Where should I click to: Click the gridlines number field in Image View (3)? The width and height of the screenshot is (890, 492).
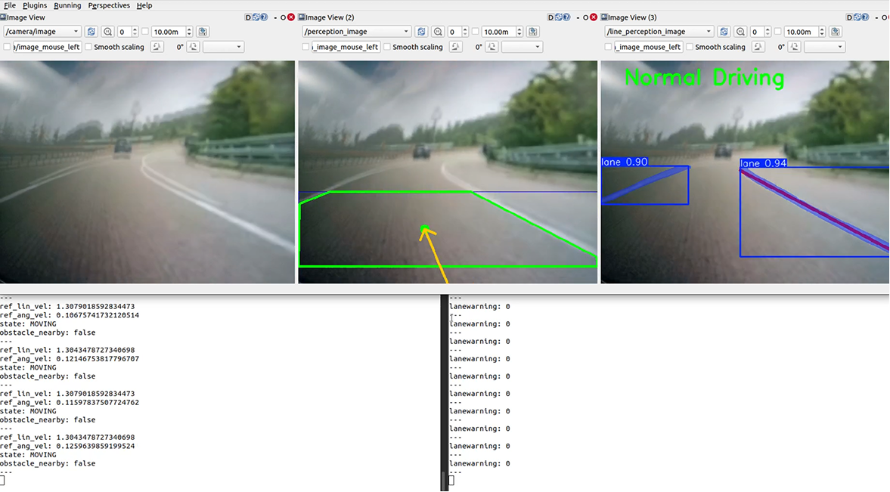click(759, 32)
